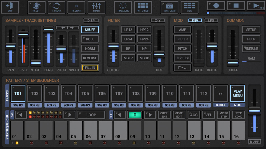Click the green shift value 0 field
Screen dimensions: 266x149
[135, 115]
